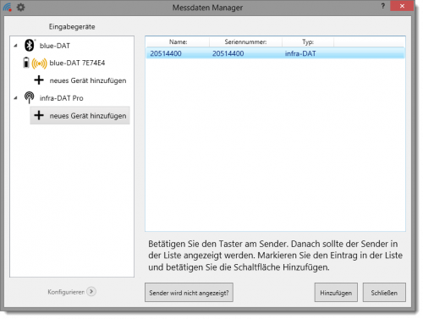The image size is (423, 319).
Task: Click the Schließen button
Action: click(x=384, y=293)
